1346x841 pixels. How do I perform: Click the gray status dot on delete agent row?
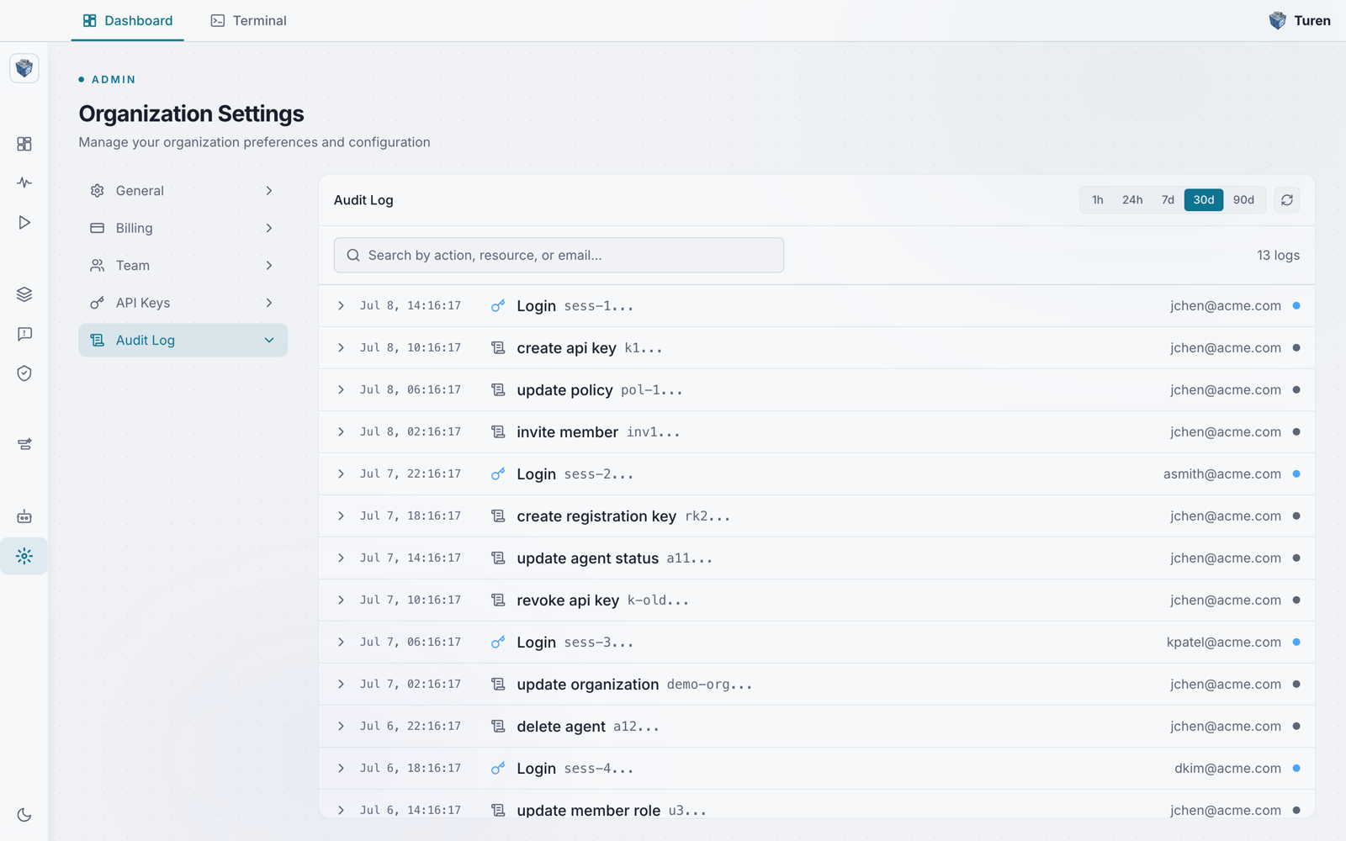tap(1296, 727)
